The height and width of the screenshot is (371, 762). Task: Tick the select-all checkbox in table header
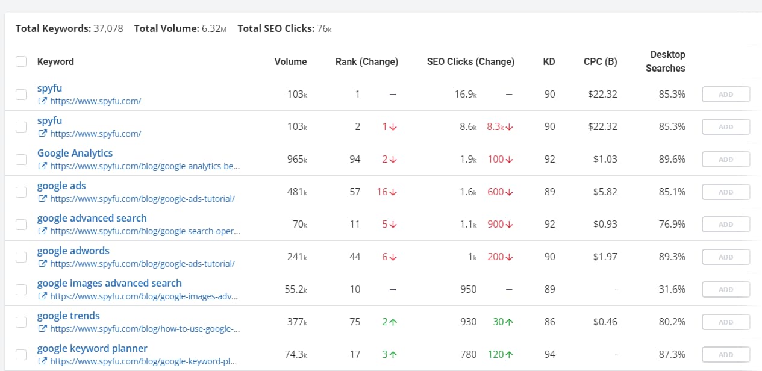click(x=21, y=61)
